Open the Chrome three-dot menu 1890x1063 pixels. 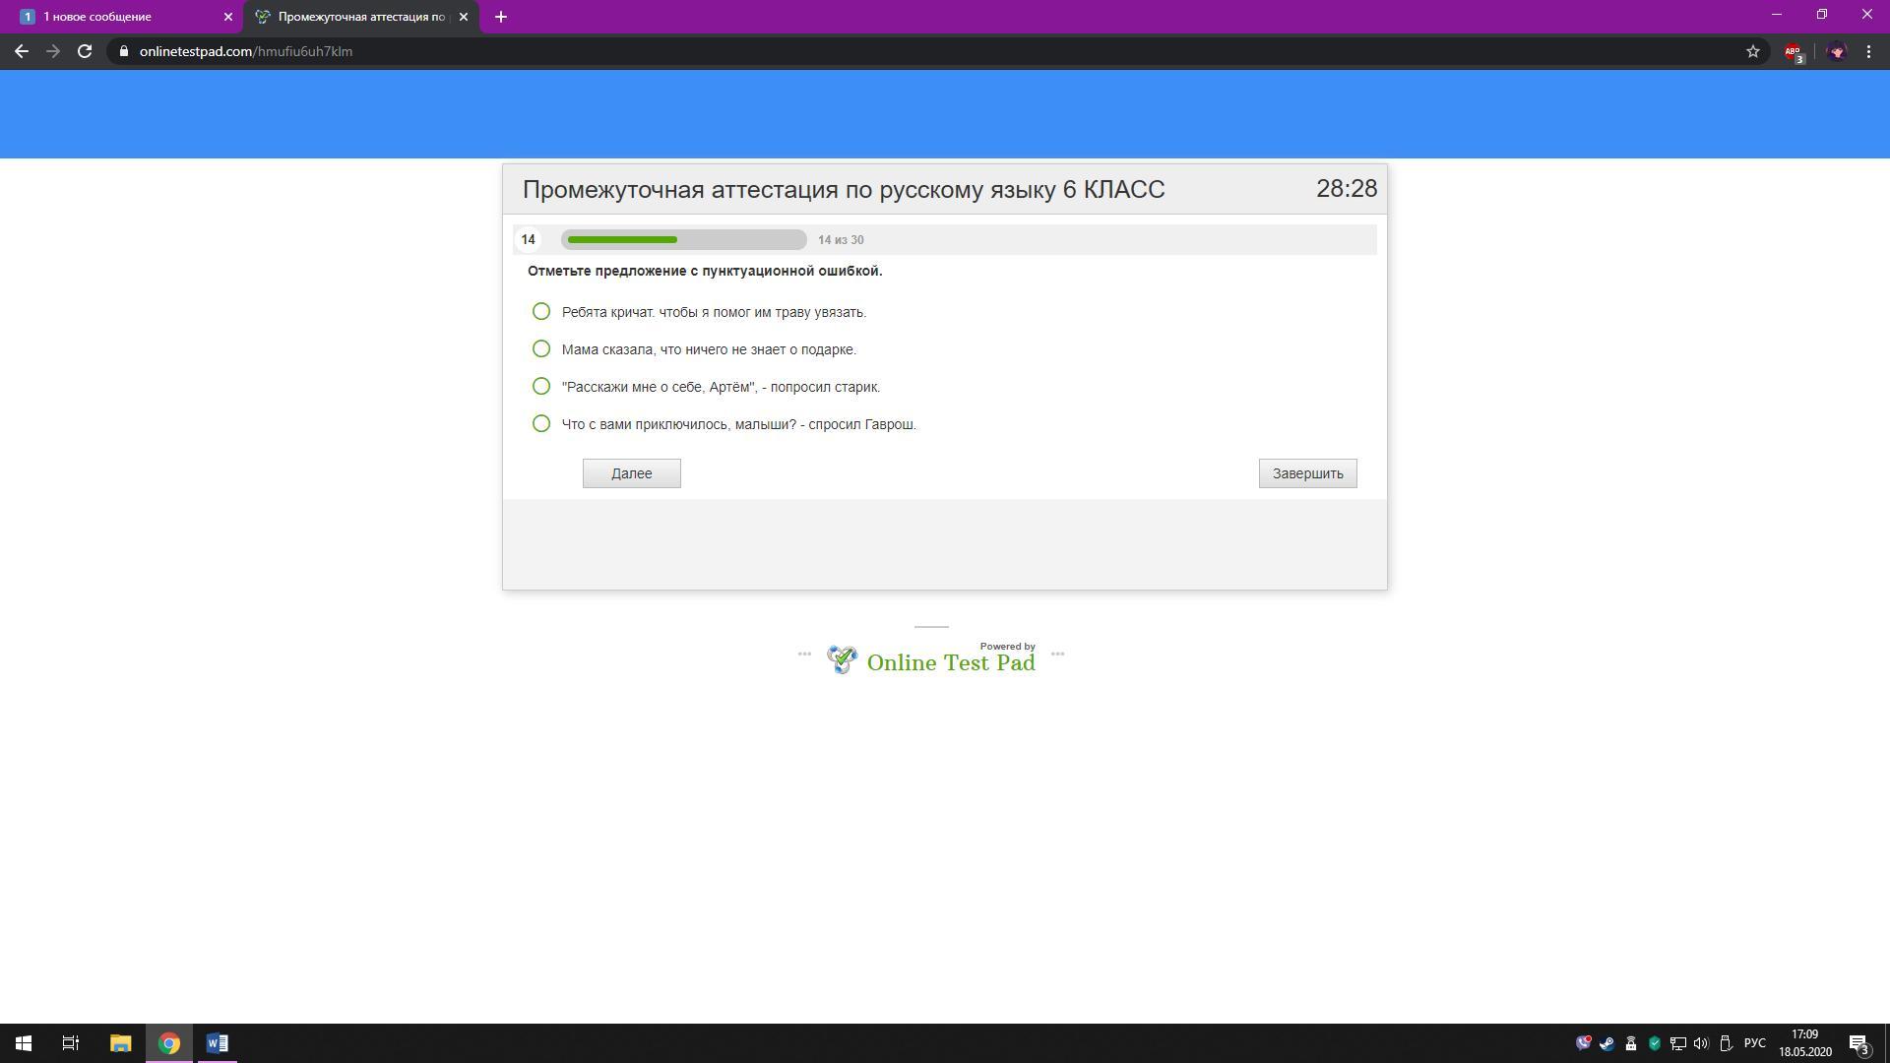1868,51
